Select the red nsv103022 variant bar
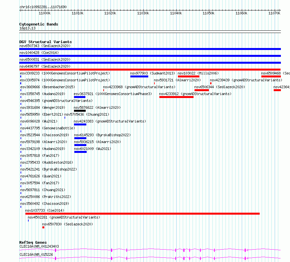This screenshot has width=290, height=262. coord(189,76)
